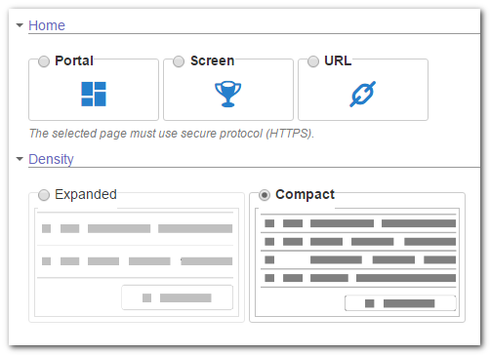Click the Screen trophy icon
Screen dimensions: 490x355
click(x=227, y=94)
